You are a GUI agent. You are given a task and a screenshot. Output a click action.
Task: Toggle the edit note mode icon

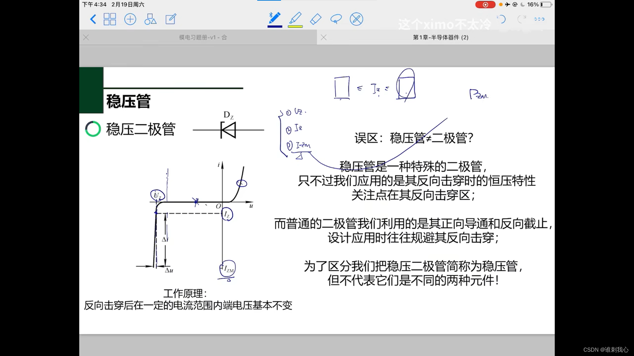click(171, 19)
